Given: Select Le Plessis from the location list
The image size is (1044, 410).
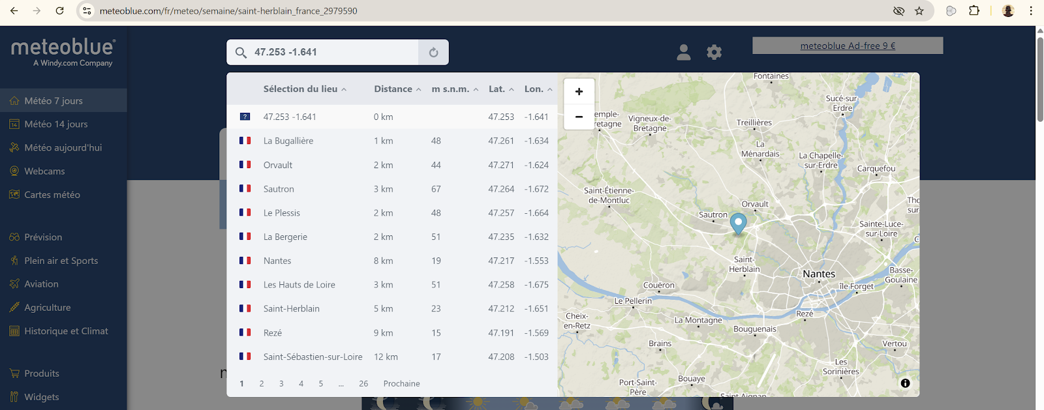Looking at the screenshot, I should [x=392, y=212].
